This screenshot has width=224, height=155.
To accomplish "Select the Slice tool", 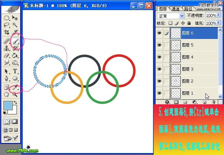I will (x=15, y=32).
